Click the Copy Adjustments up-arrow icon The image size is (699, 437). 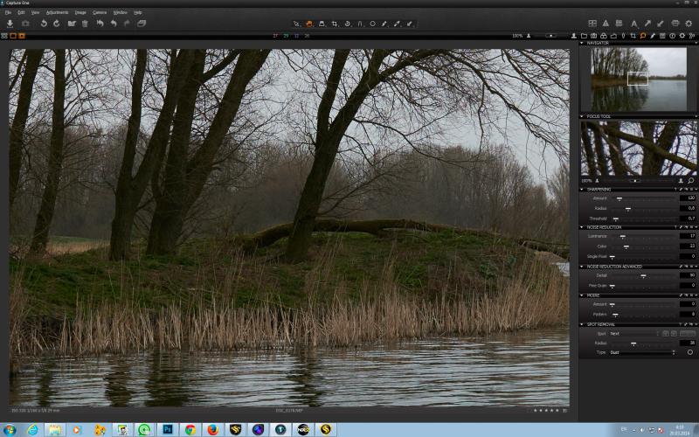(647, 24)
